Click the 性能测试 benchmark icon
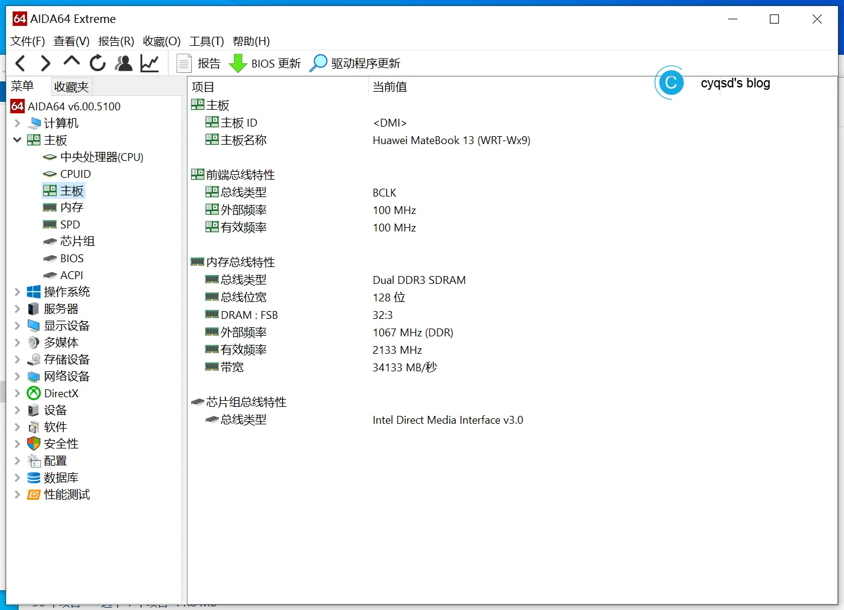This screenshot has height=610, width=844. click(x=34, y=494)
